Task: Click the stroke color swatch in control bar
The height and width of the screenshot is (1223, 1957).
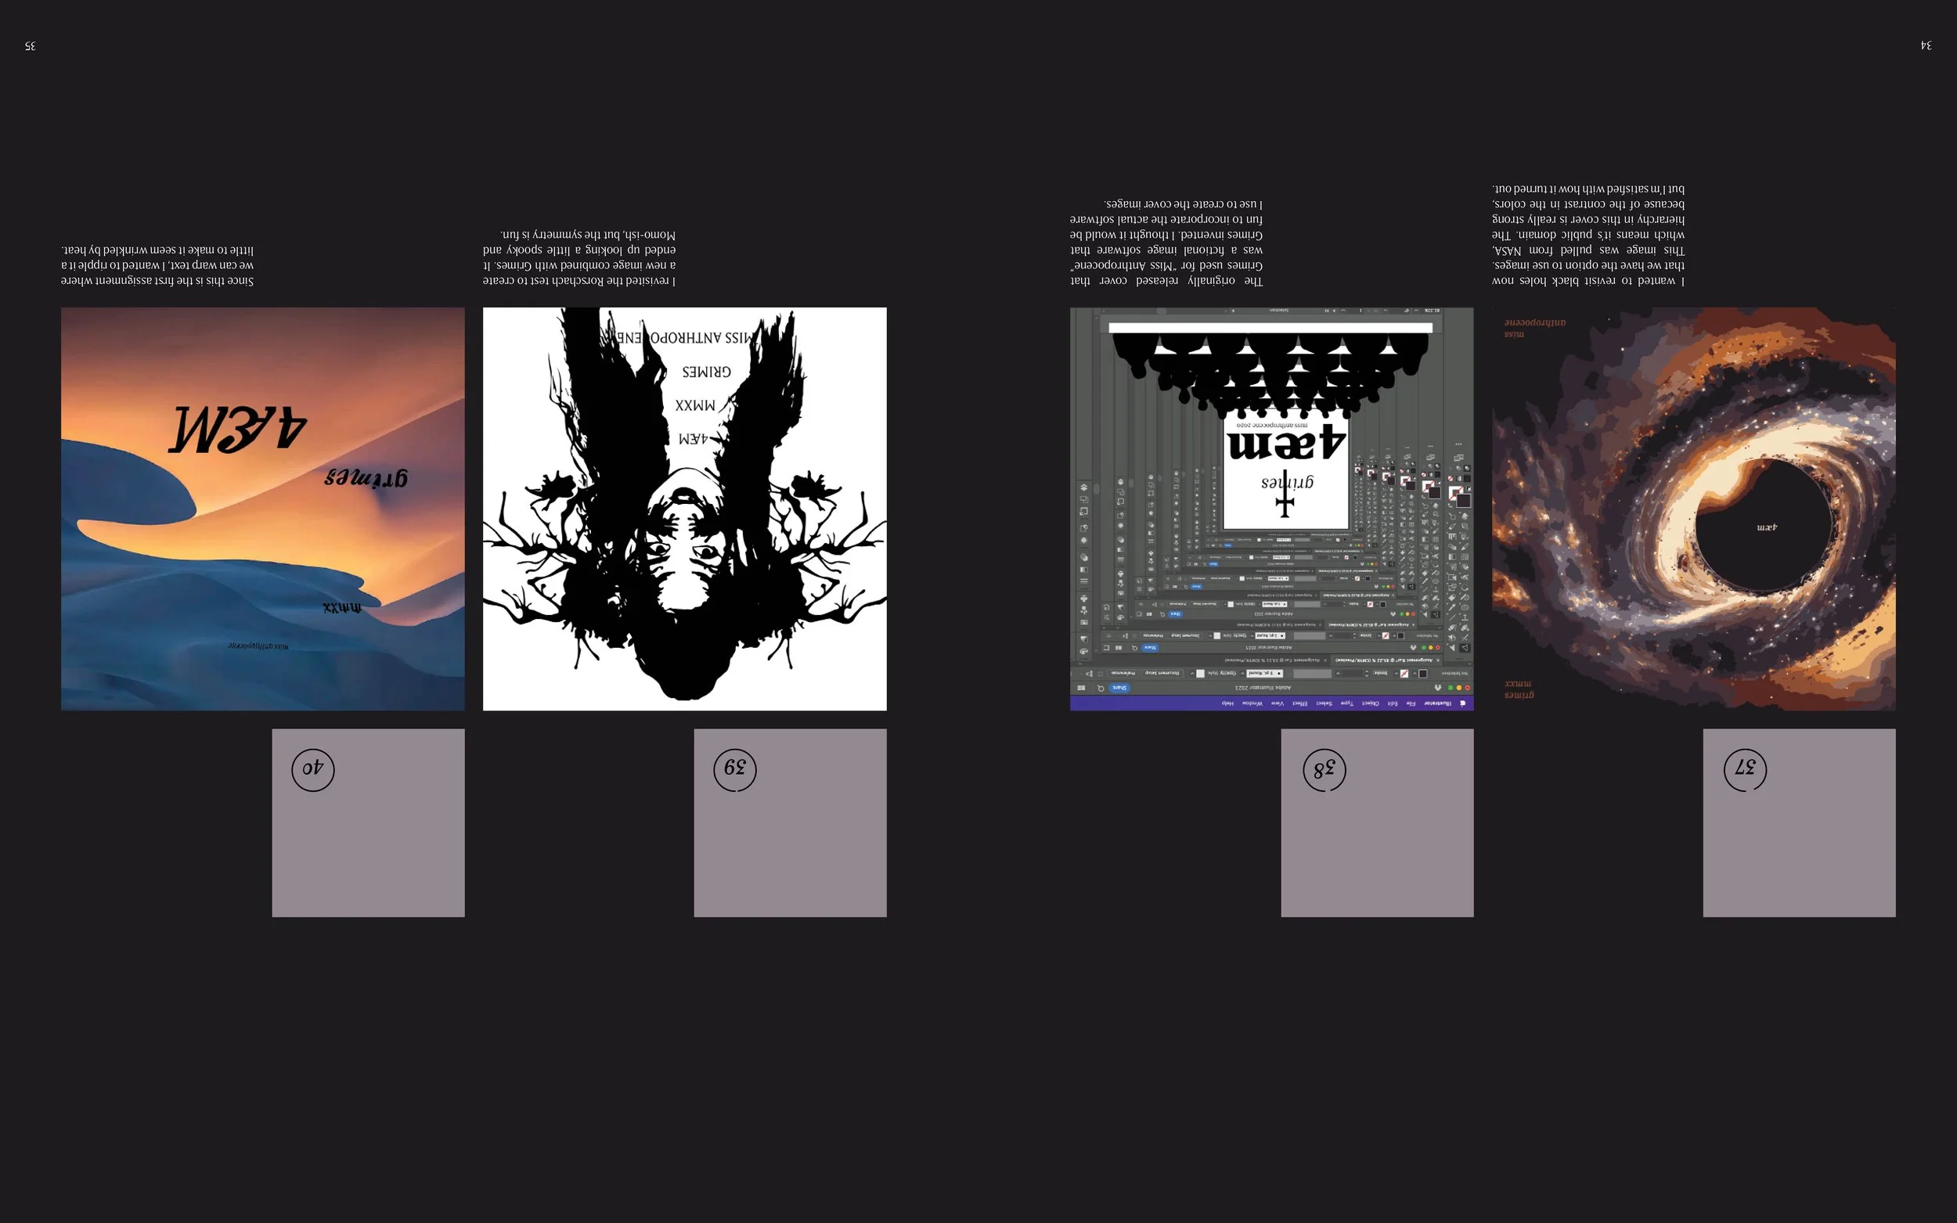Action: click(1404, 674)
